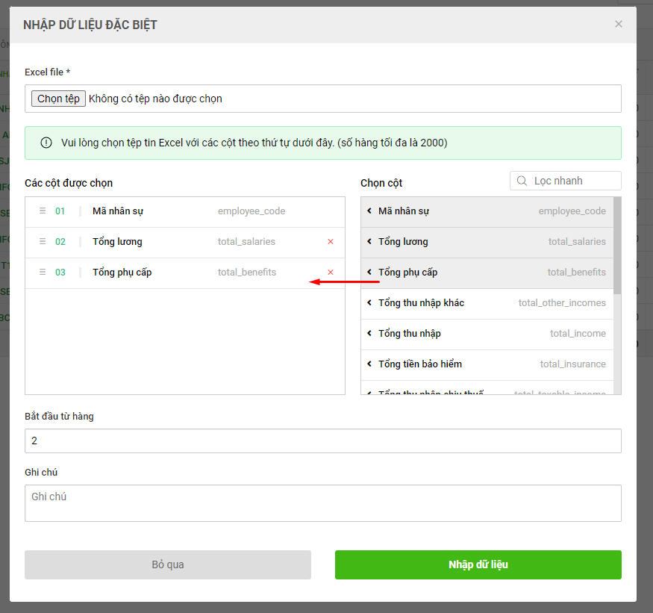Click the drag handle of Tổng lương row
The height and width of the screenshot is (613, 653).
(43, 241)
